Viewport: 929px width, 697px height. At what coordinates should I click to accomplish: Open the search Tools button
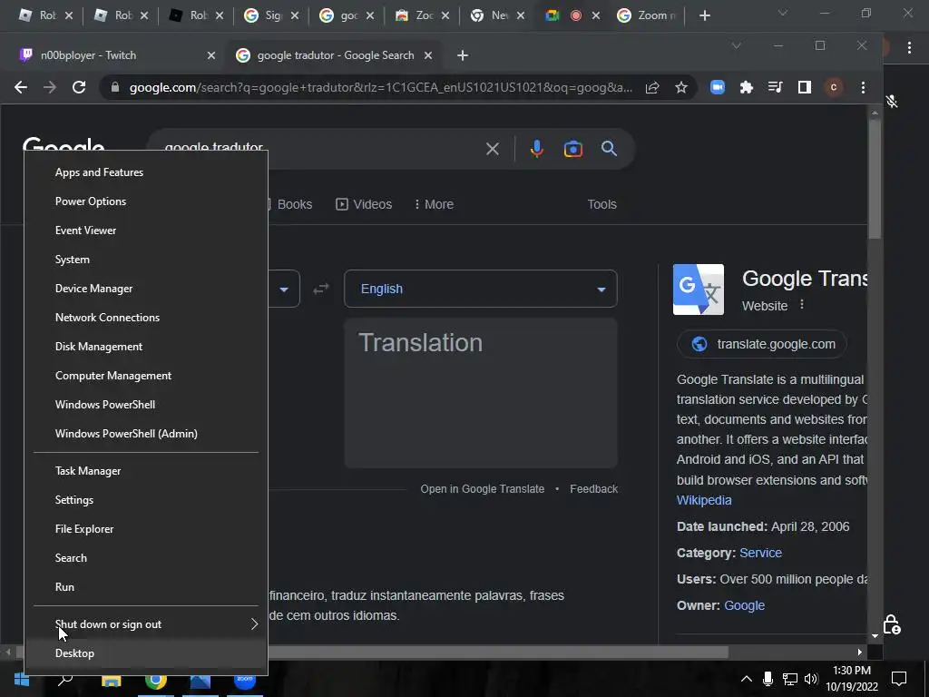[x=602, y=204]
